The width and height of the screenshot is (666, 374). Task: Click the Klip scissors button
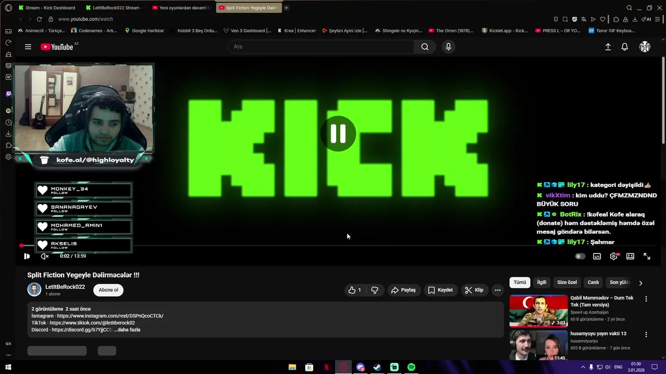coord(474,290)
